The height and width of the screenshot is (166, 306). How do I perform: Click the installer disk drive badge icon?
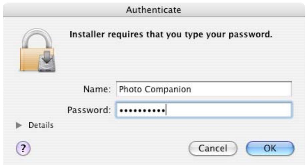point(47,61)
